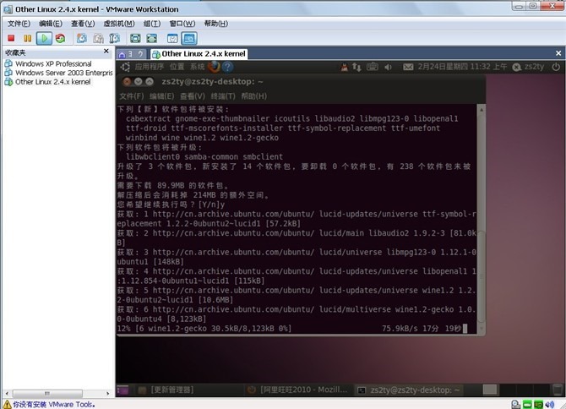Click the network adapter status bar icon
This screenshot has height=409, width=566.
pyautogui.click(x=539, y=404)
